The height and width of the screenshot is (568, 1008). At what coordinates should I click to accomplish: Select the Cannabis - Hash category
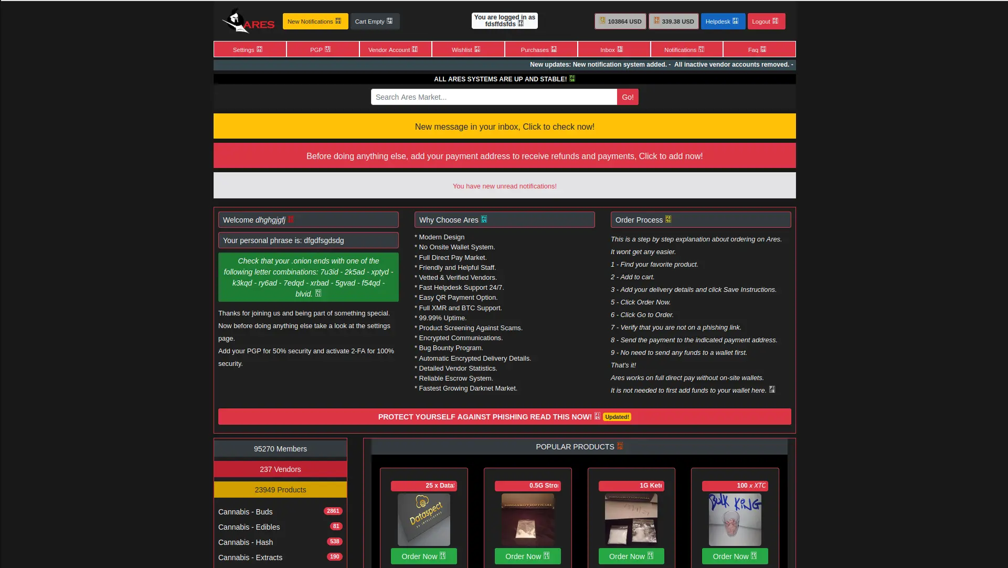click(246, 542)
